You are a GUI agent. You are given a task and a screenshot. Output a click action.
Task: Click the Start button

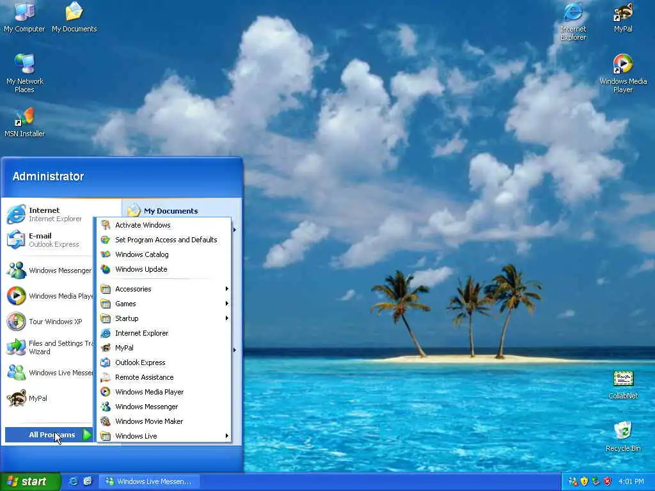[x=30, y=481]
